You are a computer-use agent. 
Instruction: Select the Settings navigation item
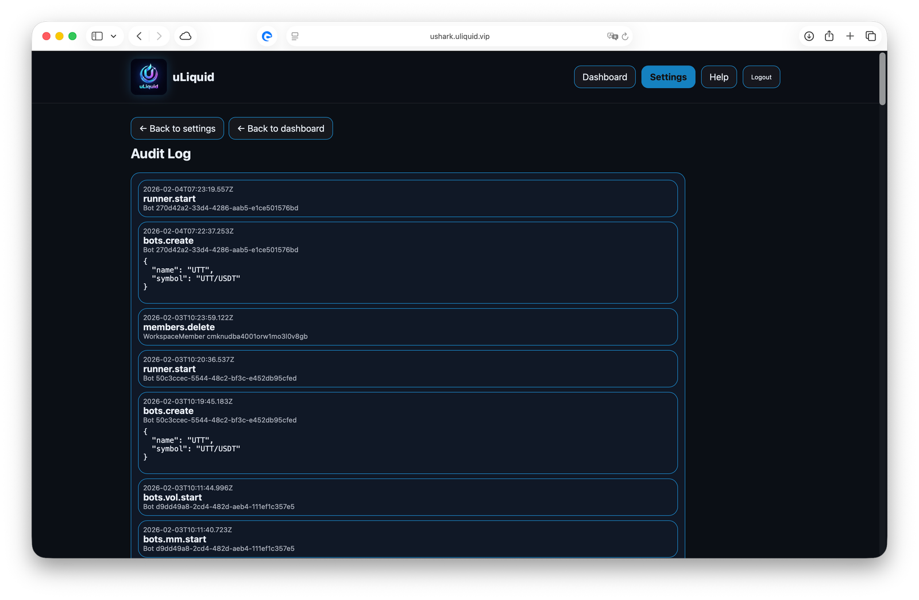click(668, 76)
